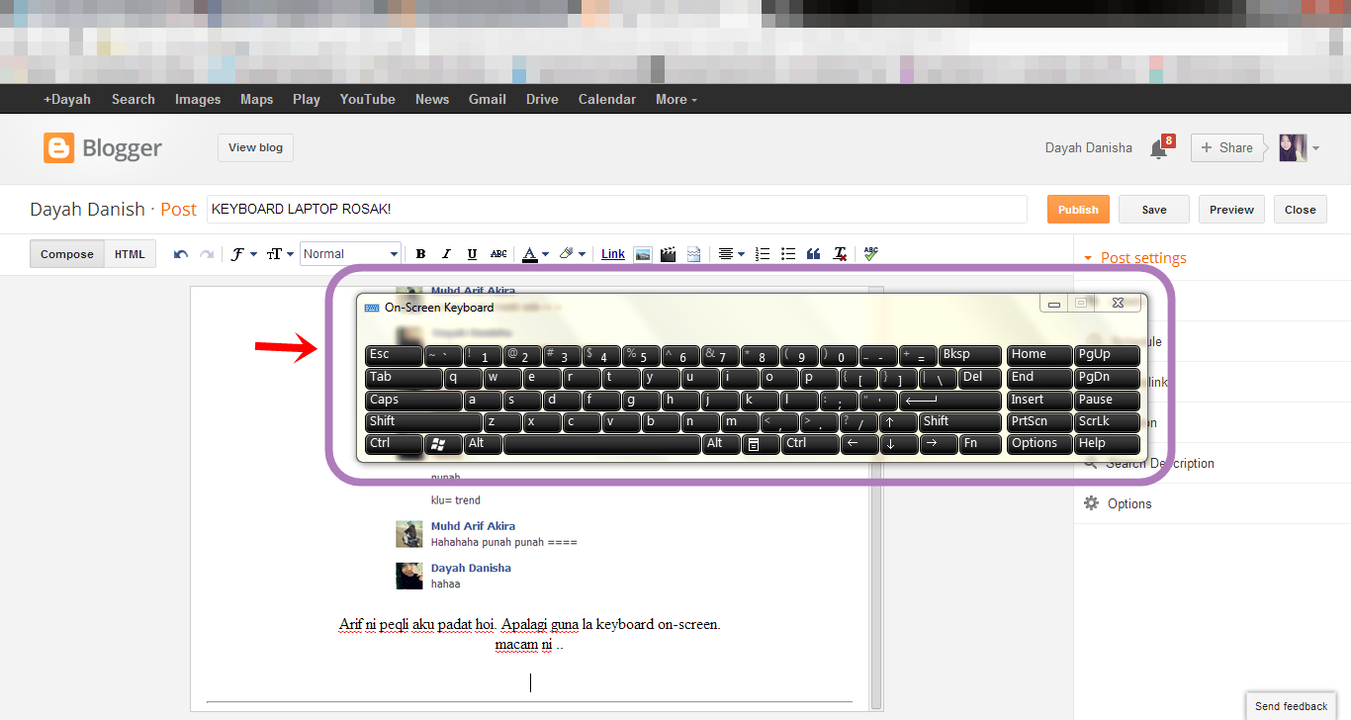The height and width of the screenshot is (720, 1351).
Task: Click the gear icon beside Options in Post settings
Action: pos(1091,503)
